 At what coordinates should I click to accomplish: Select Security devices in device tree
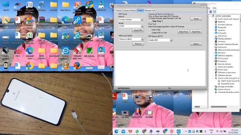[224, 64]
